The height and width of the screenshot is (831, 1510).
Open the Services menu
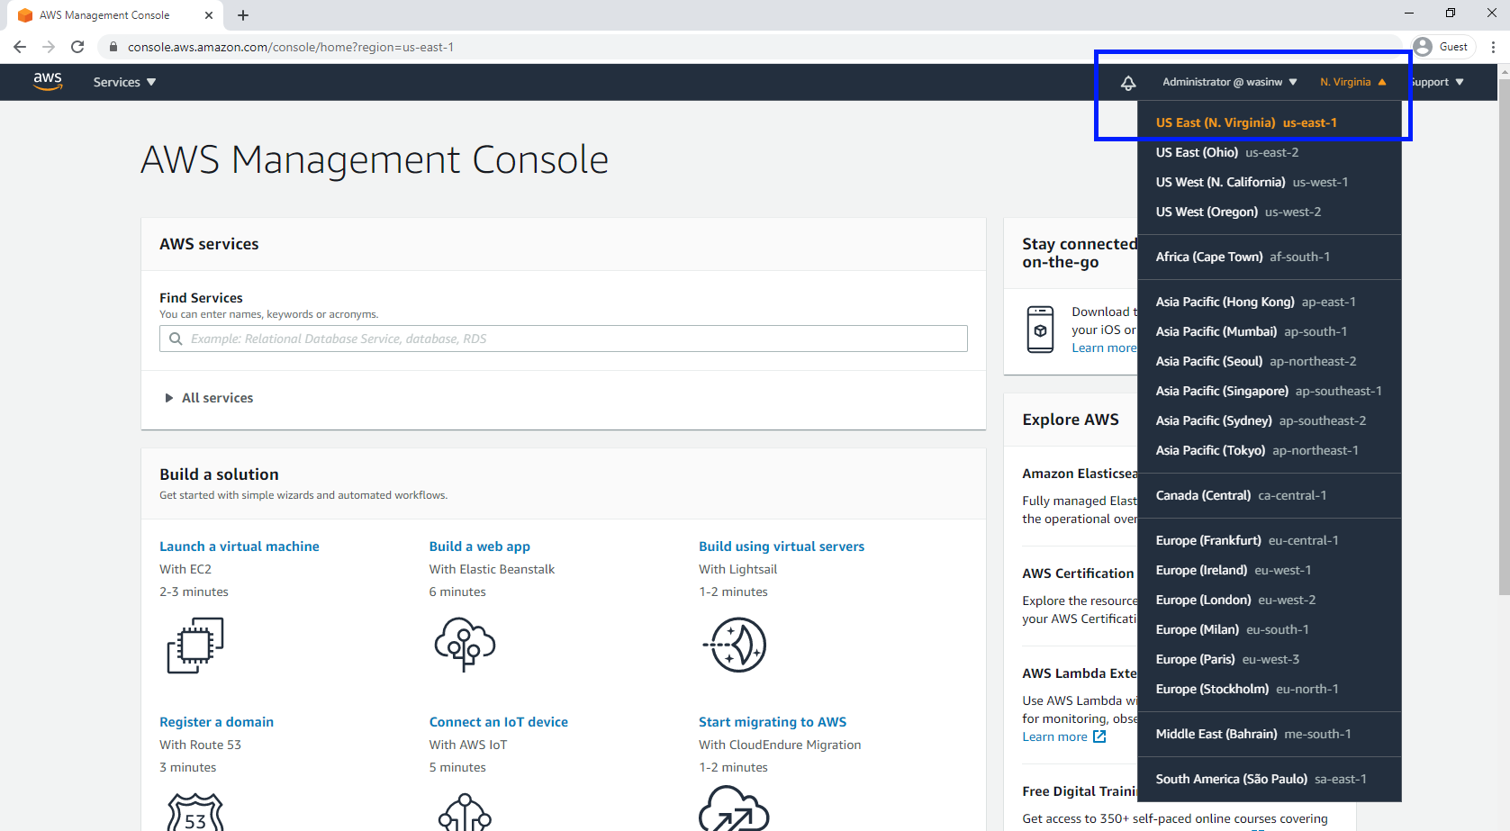123,82
